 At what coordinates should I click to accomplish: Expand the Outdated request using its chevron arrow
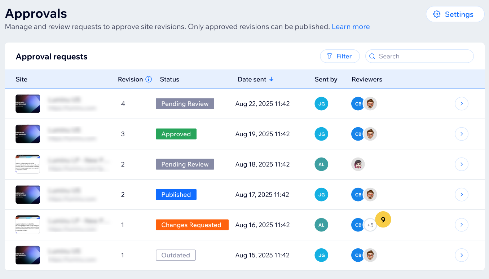pyautogui.click(x=462, y=255)
